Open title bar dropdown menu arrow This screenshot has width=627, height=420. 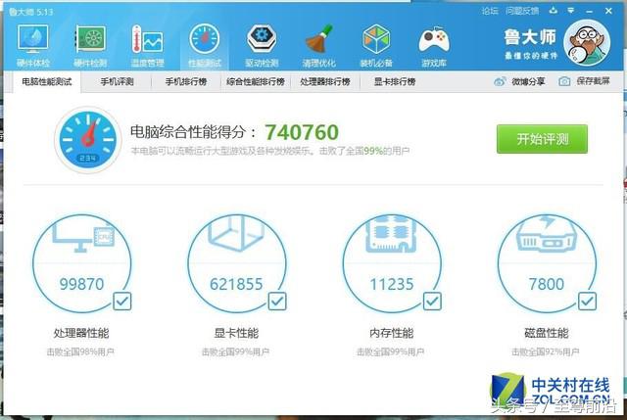(x=571, y=11)
